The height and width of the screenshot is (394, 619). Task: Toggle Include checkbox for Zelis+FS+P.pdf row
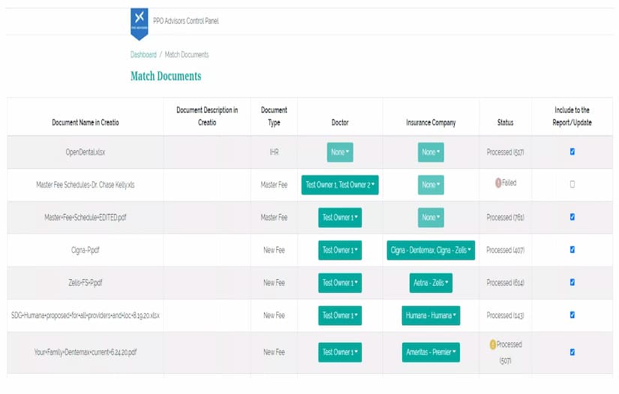pos(572,282)
